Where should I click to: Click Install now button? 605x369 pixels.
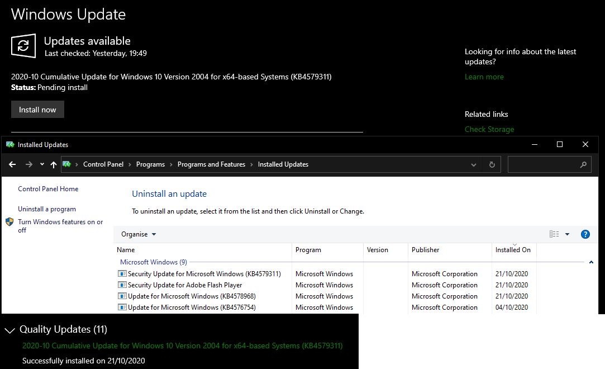click(x=37, y=110)
